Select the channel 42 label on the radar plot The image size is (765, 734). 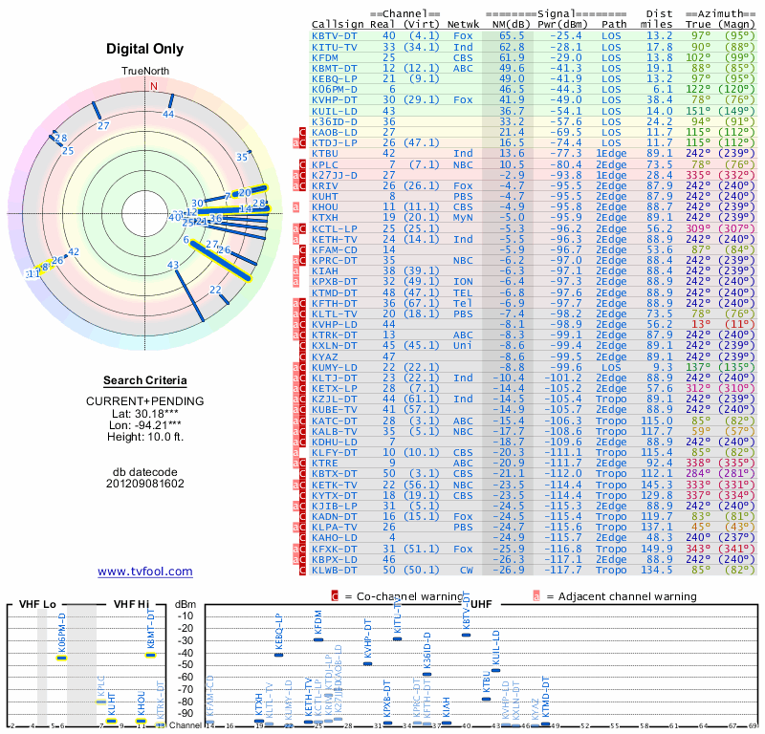(x=74, y=252)
